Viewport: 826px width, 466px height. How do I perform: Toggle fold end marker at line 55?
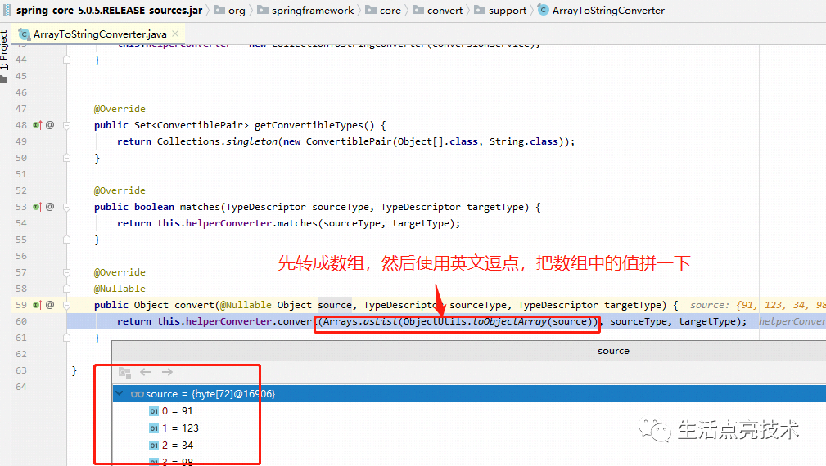coord(67,240)
